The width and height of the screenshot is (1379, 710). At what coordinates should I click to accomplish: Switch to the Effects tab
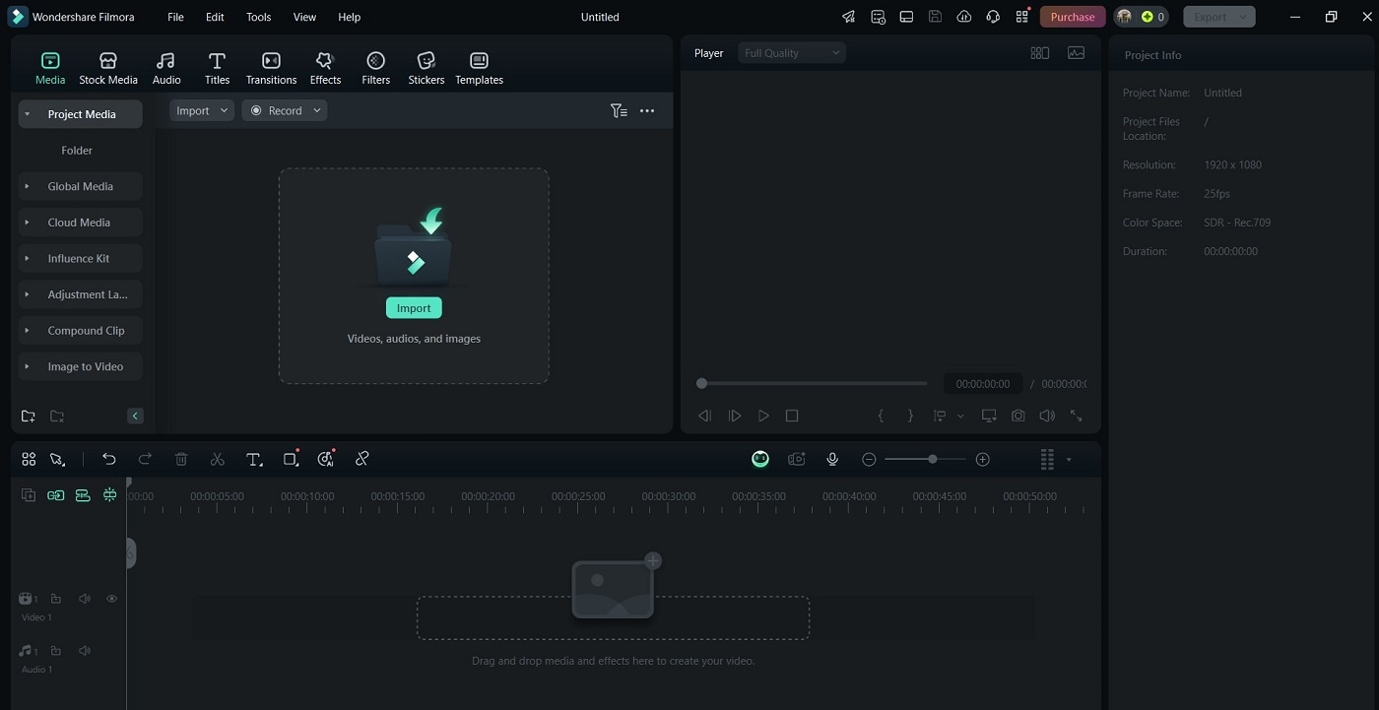[x=325, y=69]
